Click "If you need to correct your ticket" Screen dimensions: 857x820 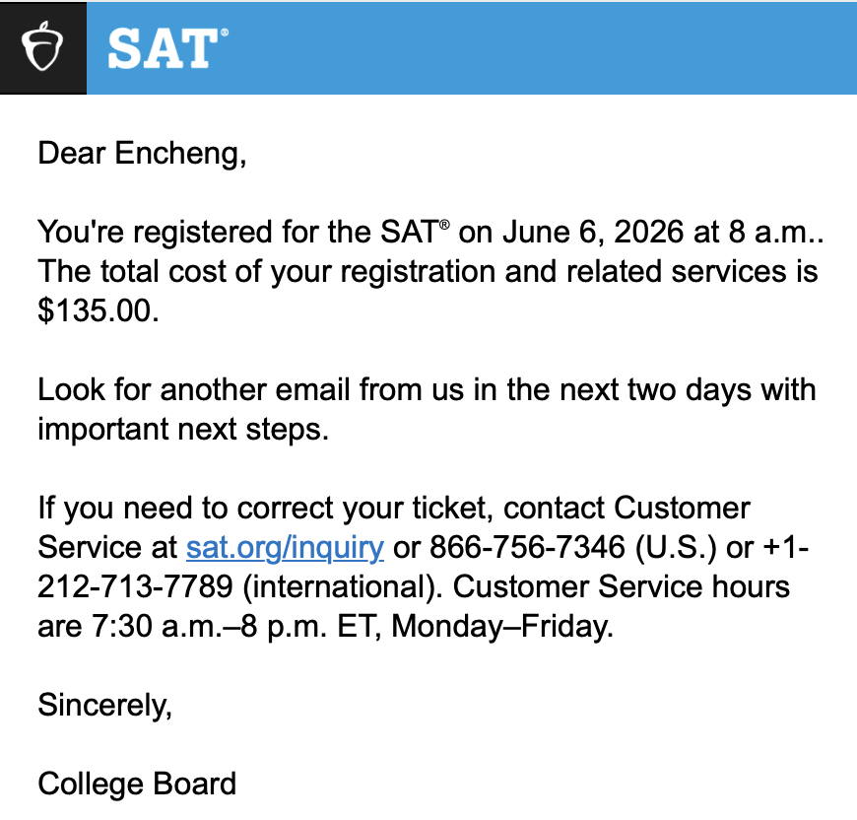click(266, 509)
